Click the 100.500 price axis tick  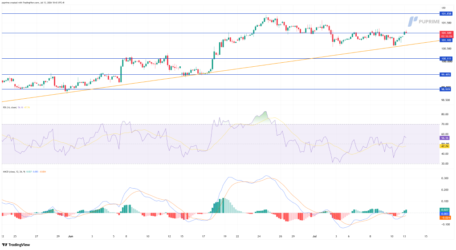click(446, 48)
